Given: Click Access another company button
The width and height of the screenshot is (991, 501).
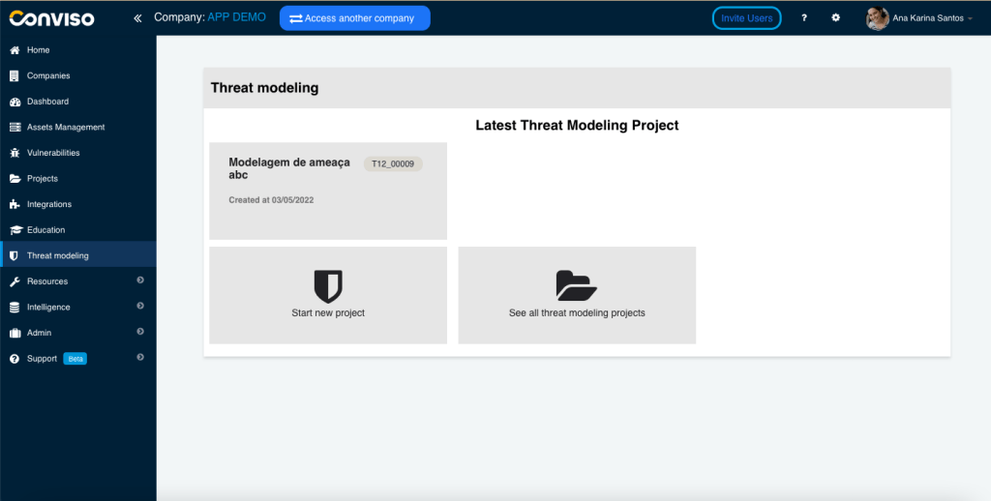Looking at the screenshot, I should [354, 18].
